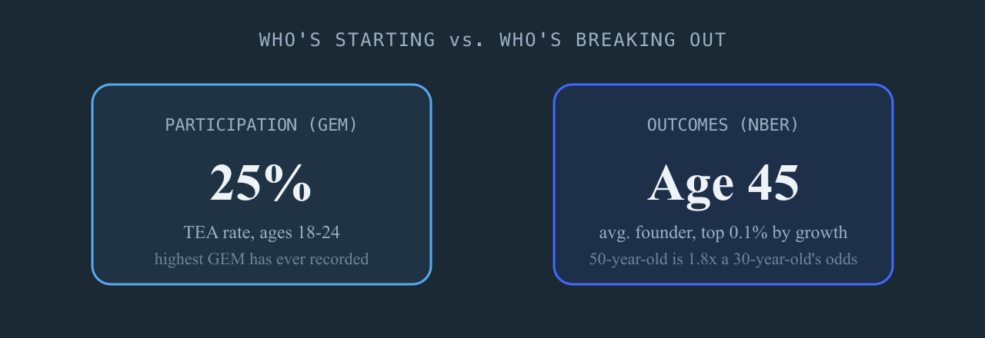Select the large 25% figure

(x=261, y=184)
